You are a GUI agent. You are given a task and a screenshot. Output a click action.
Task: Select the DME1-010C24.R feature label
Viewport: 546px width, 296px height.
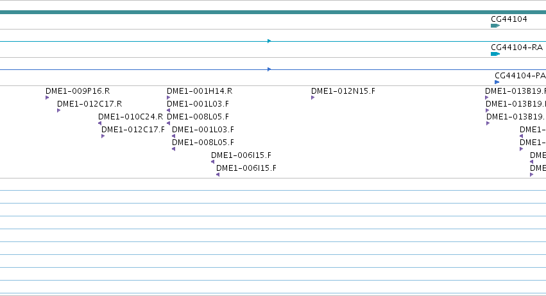[131, 117]
